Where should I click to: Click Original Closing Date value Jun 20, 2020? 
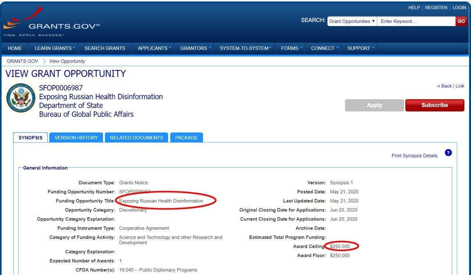344,210
